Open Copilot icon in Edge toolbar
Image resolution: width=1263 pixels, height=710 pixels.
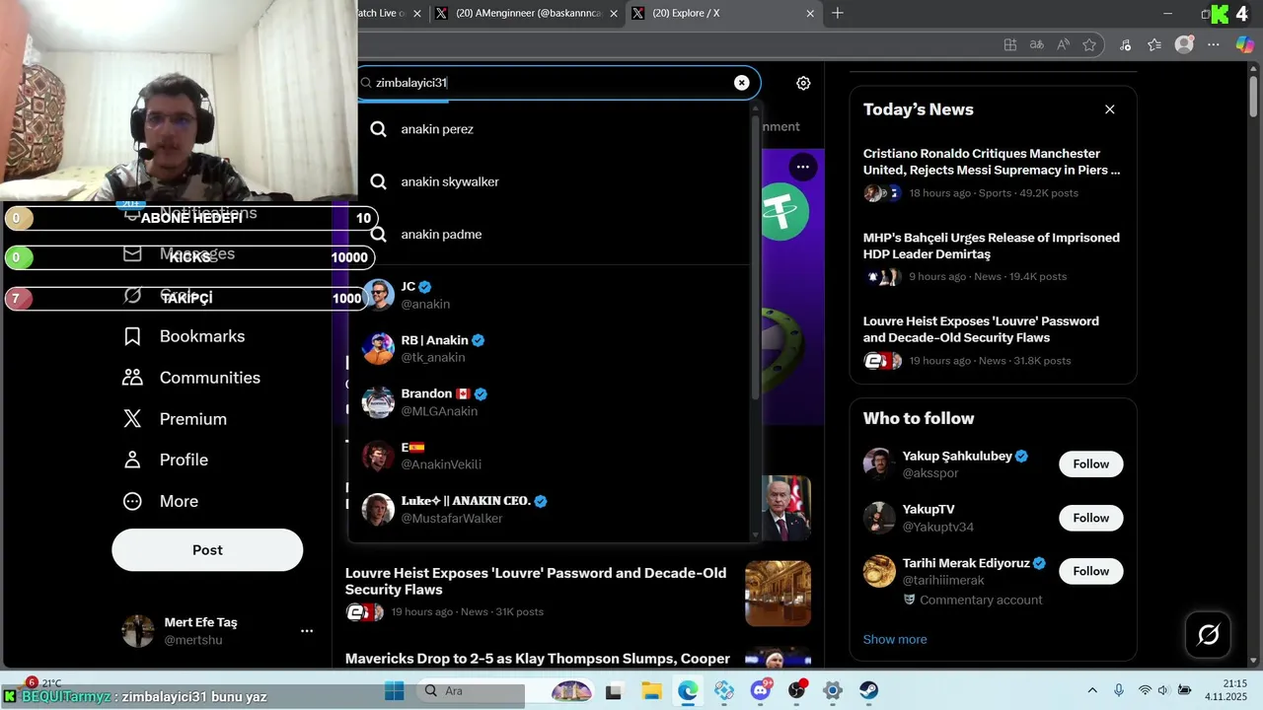point(1243,44)
